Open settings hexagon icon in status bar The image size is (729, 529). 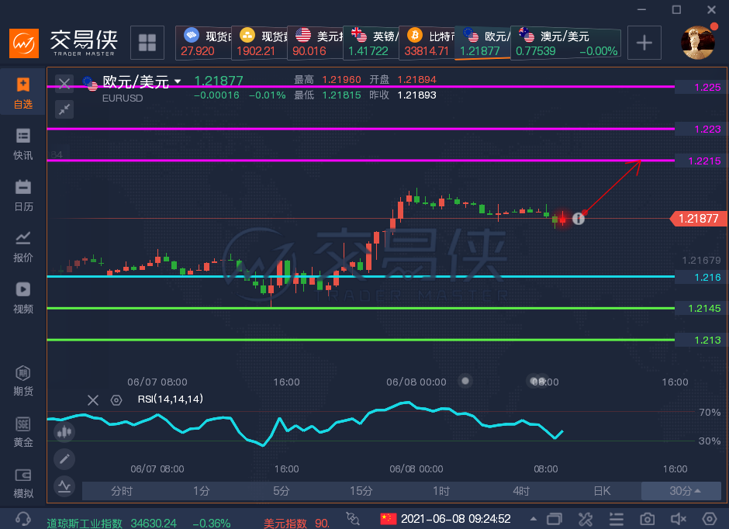(x=709, y=519)
